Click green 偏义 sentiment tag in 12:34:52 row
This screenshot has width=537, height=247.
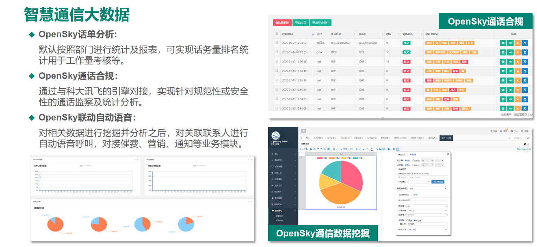click(406, 43)
